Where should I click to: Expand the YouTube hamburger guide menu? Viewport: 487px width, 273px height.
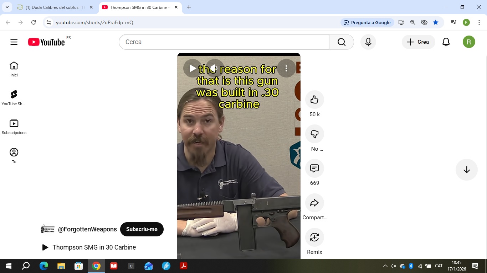(14, 42)
